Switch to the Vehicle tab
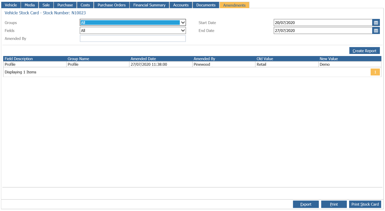 pos(11,5)
